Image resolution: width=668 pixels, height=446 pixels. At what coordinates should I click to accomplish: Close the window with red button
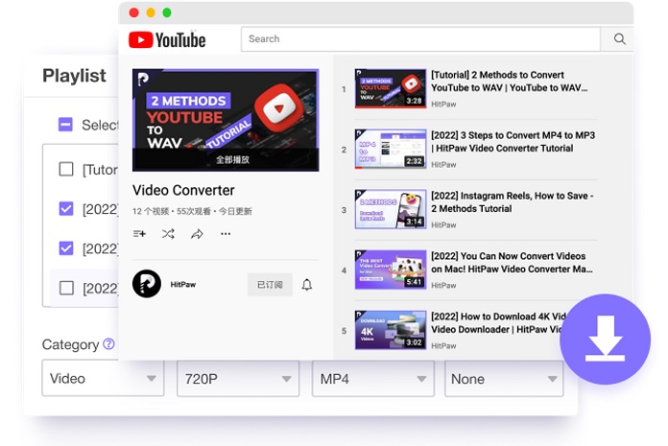click(134, 12)
